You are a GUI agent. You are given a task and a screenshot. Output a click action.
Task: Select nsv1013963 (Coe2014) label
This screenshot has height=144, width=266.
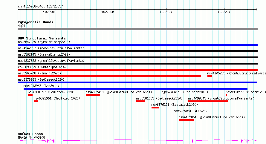(41, 86)
